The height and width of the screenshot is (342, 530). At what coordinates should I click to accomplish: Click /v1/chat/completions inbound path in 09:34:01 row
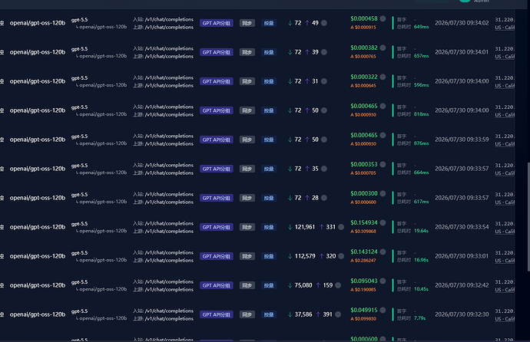point(169,48)
